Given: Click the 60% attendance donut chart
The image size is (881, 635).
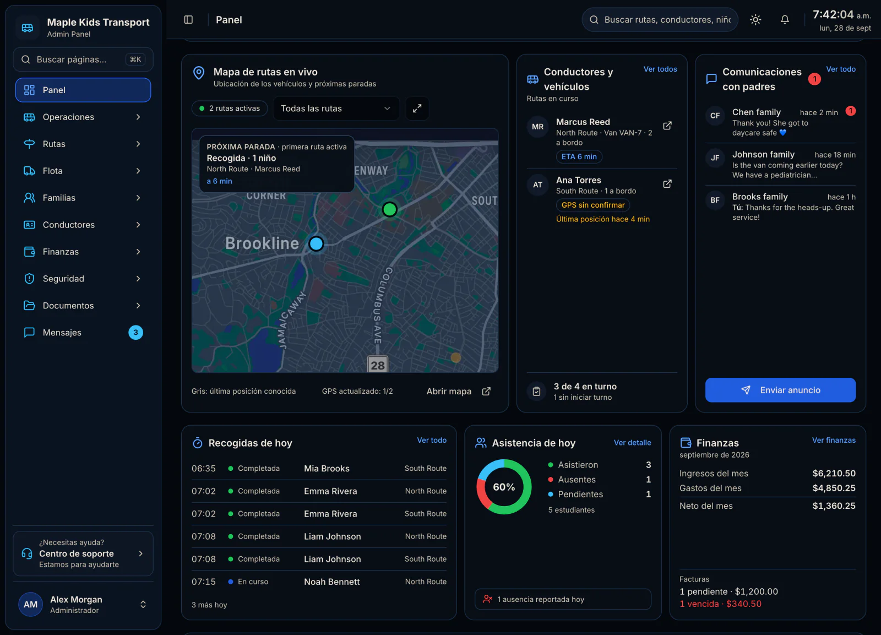Looking at the screenshot, I should click(x=504, y=487).
